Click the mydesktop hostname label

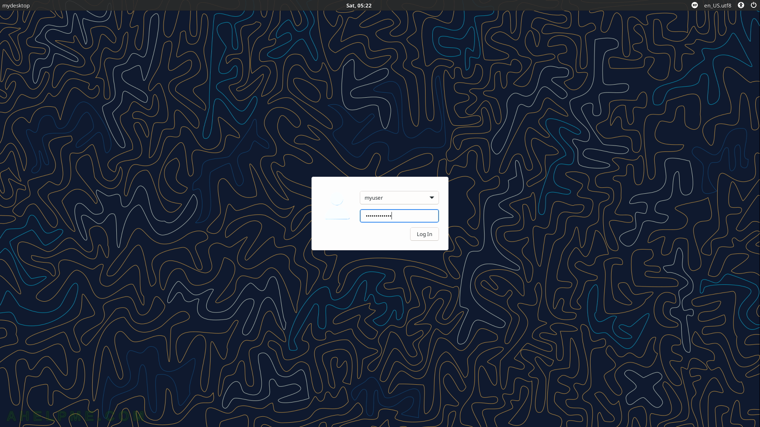(16, 6)
